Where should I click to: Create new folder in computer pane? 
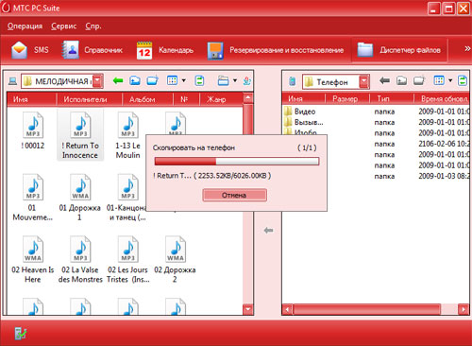click(x=153, y=81)
